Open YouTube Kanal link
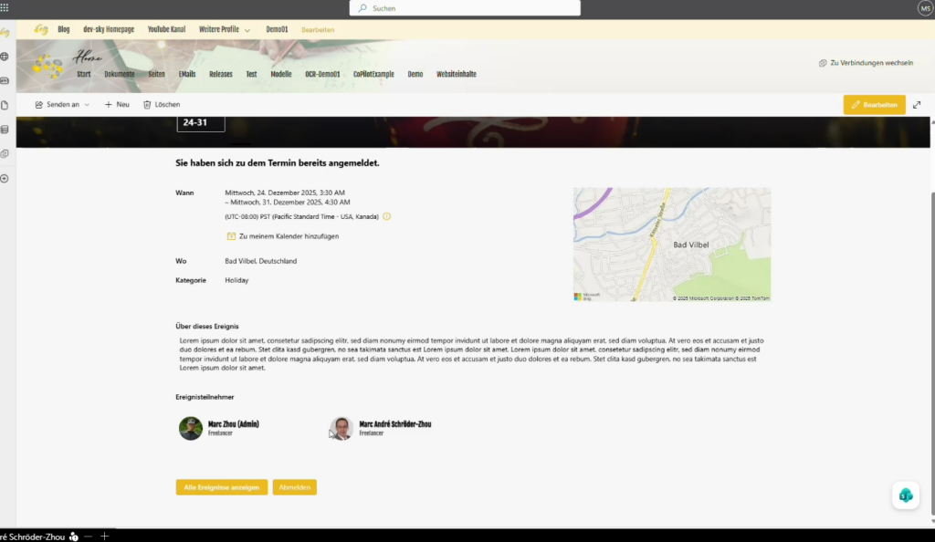This screenshot has width=935, height=542. [x=166, y=29]
